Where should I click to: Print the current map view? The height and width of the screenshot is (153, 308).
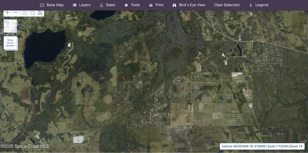coord(156,5)
